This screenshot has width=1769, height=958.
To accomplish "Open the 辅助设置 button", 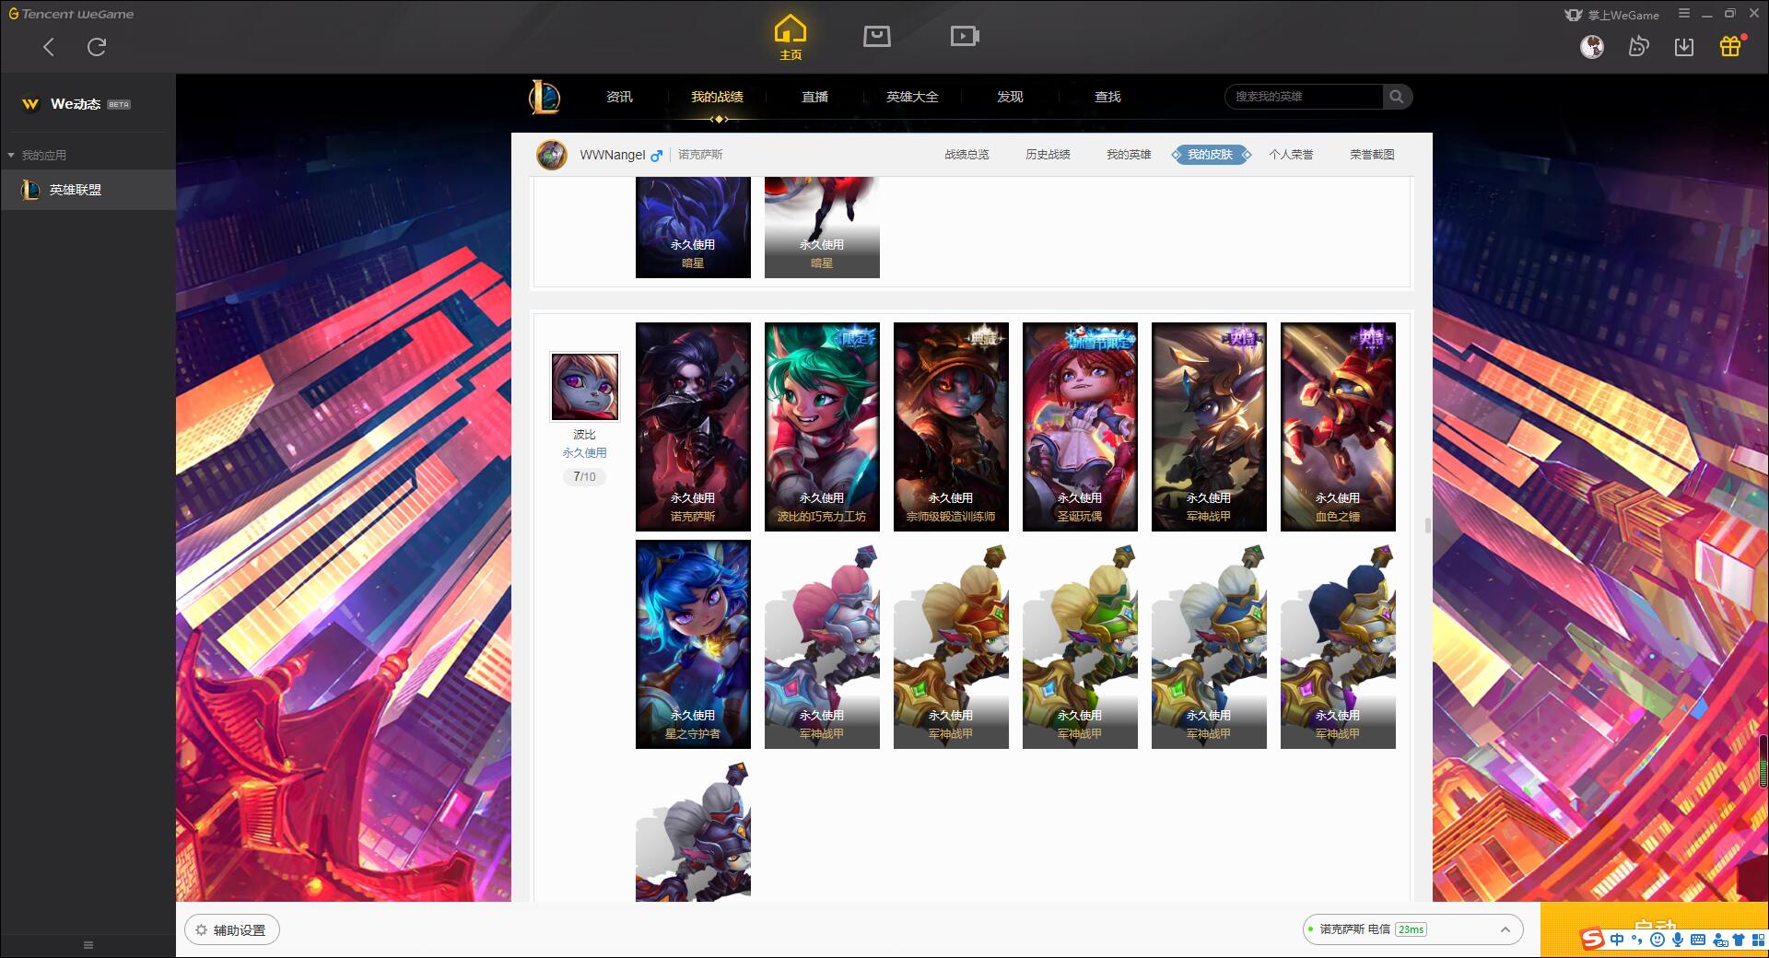I will [x=232, y=930].
